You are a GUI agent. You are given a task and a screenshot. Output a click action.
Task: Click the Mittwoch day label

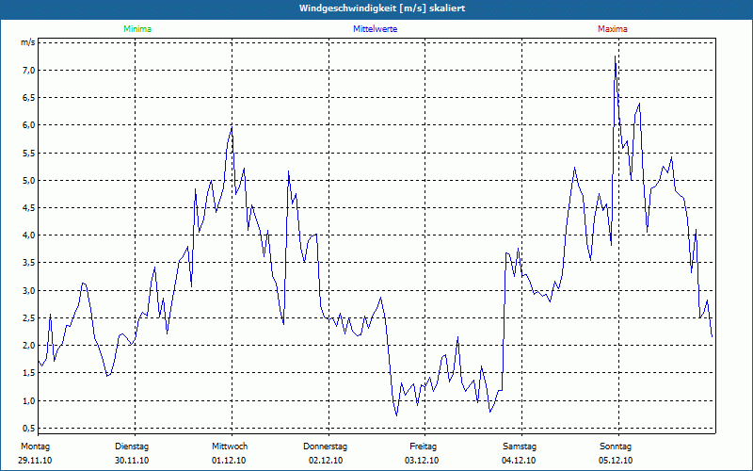coord(230,447)
